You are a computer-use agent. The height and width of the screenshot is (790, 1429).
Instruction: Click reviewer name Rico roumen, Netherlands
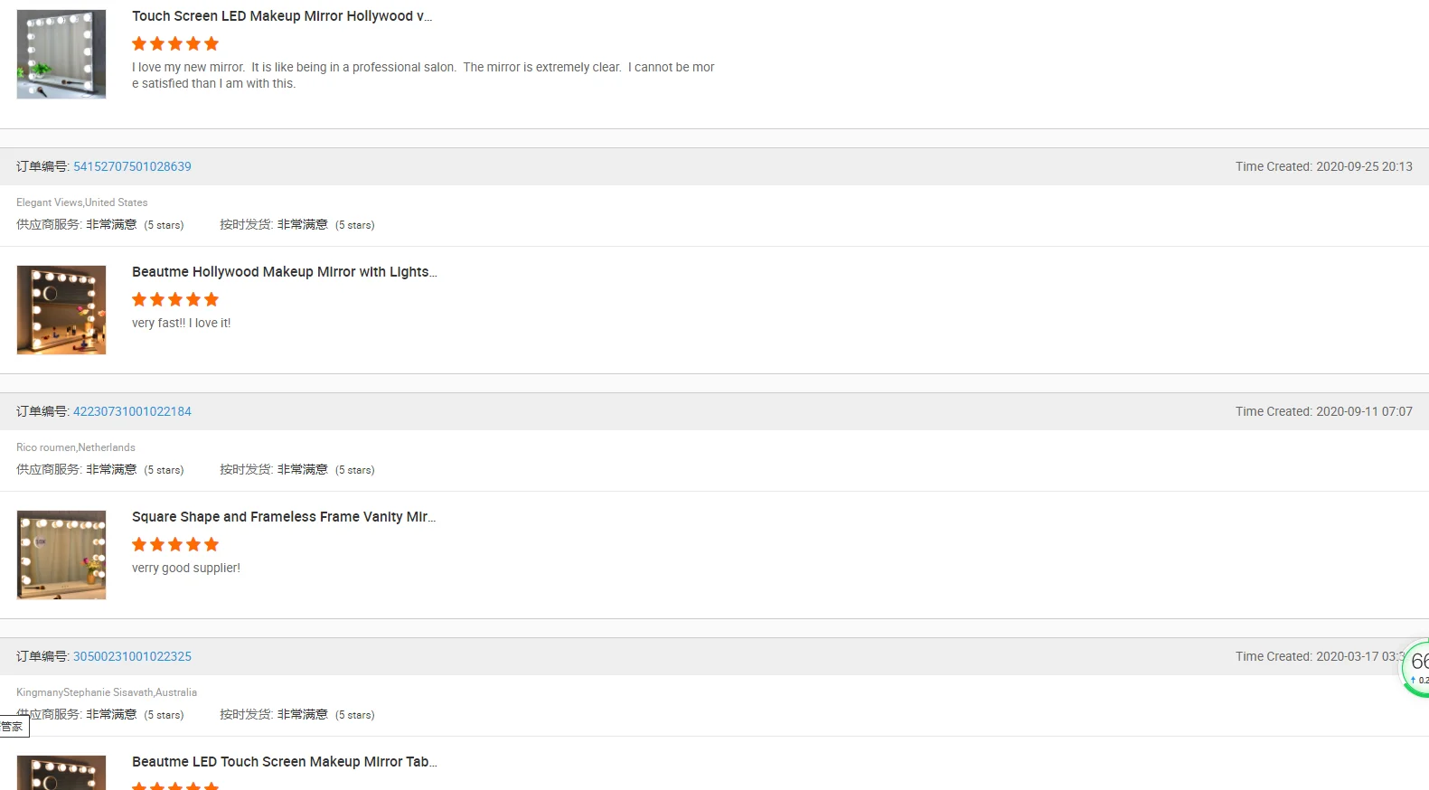(76, 447)
